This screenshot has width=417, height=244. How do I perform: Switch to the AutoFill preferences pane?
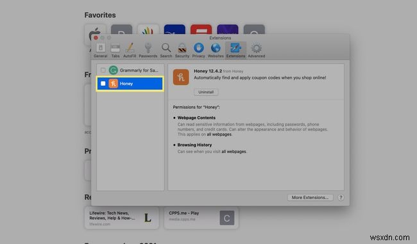pyautogui.click(x=130, y=51)
